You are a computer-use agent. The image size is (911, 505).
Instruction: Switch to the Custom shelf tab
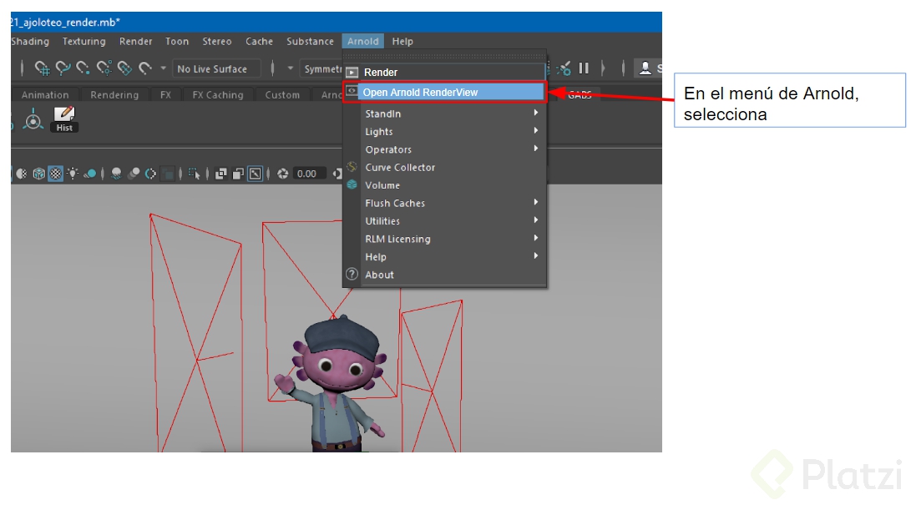(282, 94)
